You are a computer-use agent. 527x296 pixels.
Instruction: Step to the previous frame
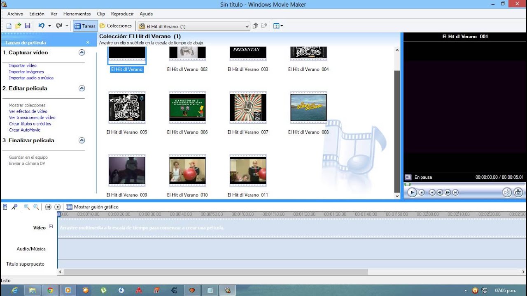coord(440,192)
